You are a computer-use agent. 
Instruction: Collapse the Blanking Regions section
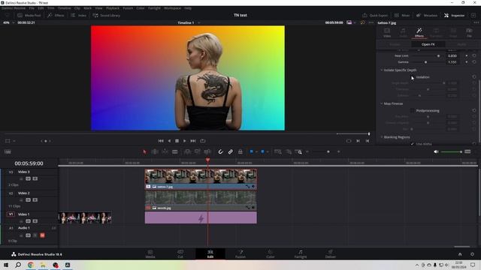click(382, 137)
